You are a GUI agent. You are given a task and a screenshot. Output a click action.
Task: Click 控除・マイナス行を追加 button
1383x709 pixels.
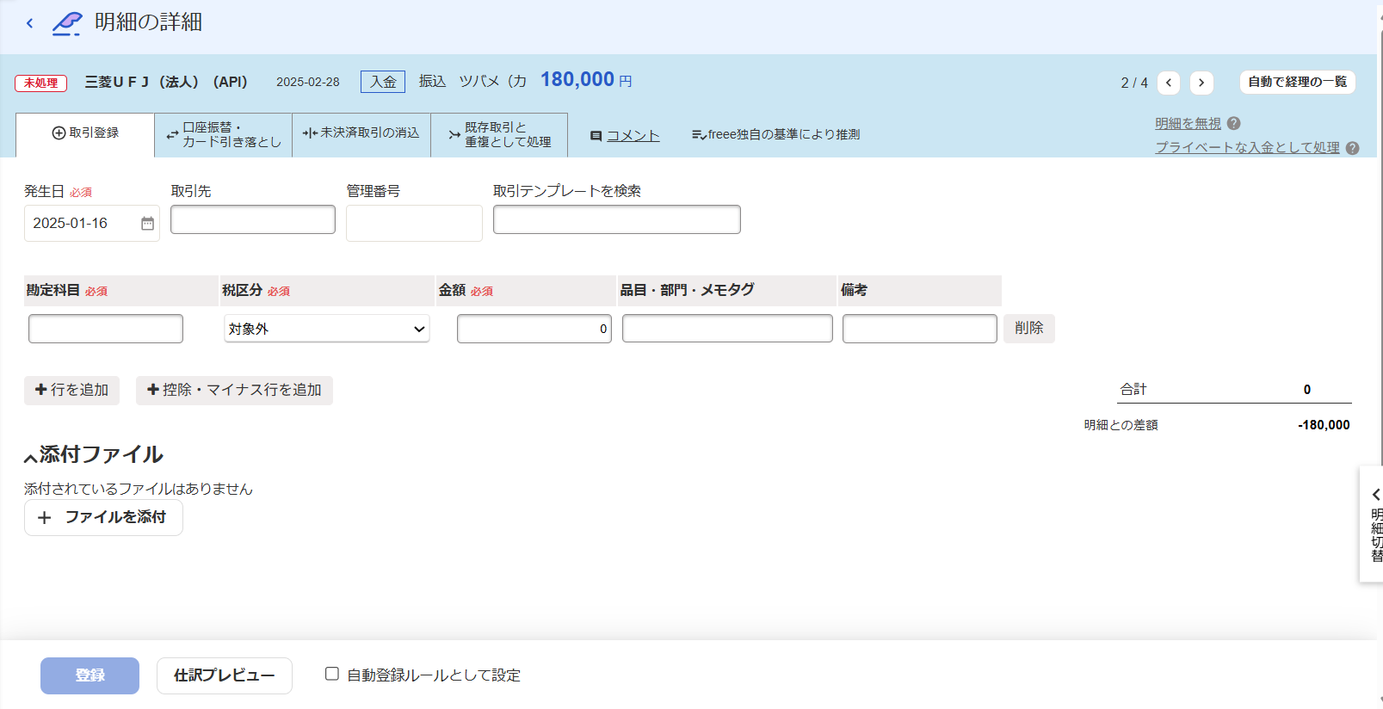[234, 390]
